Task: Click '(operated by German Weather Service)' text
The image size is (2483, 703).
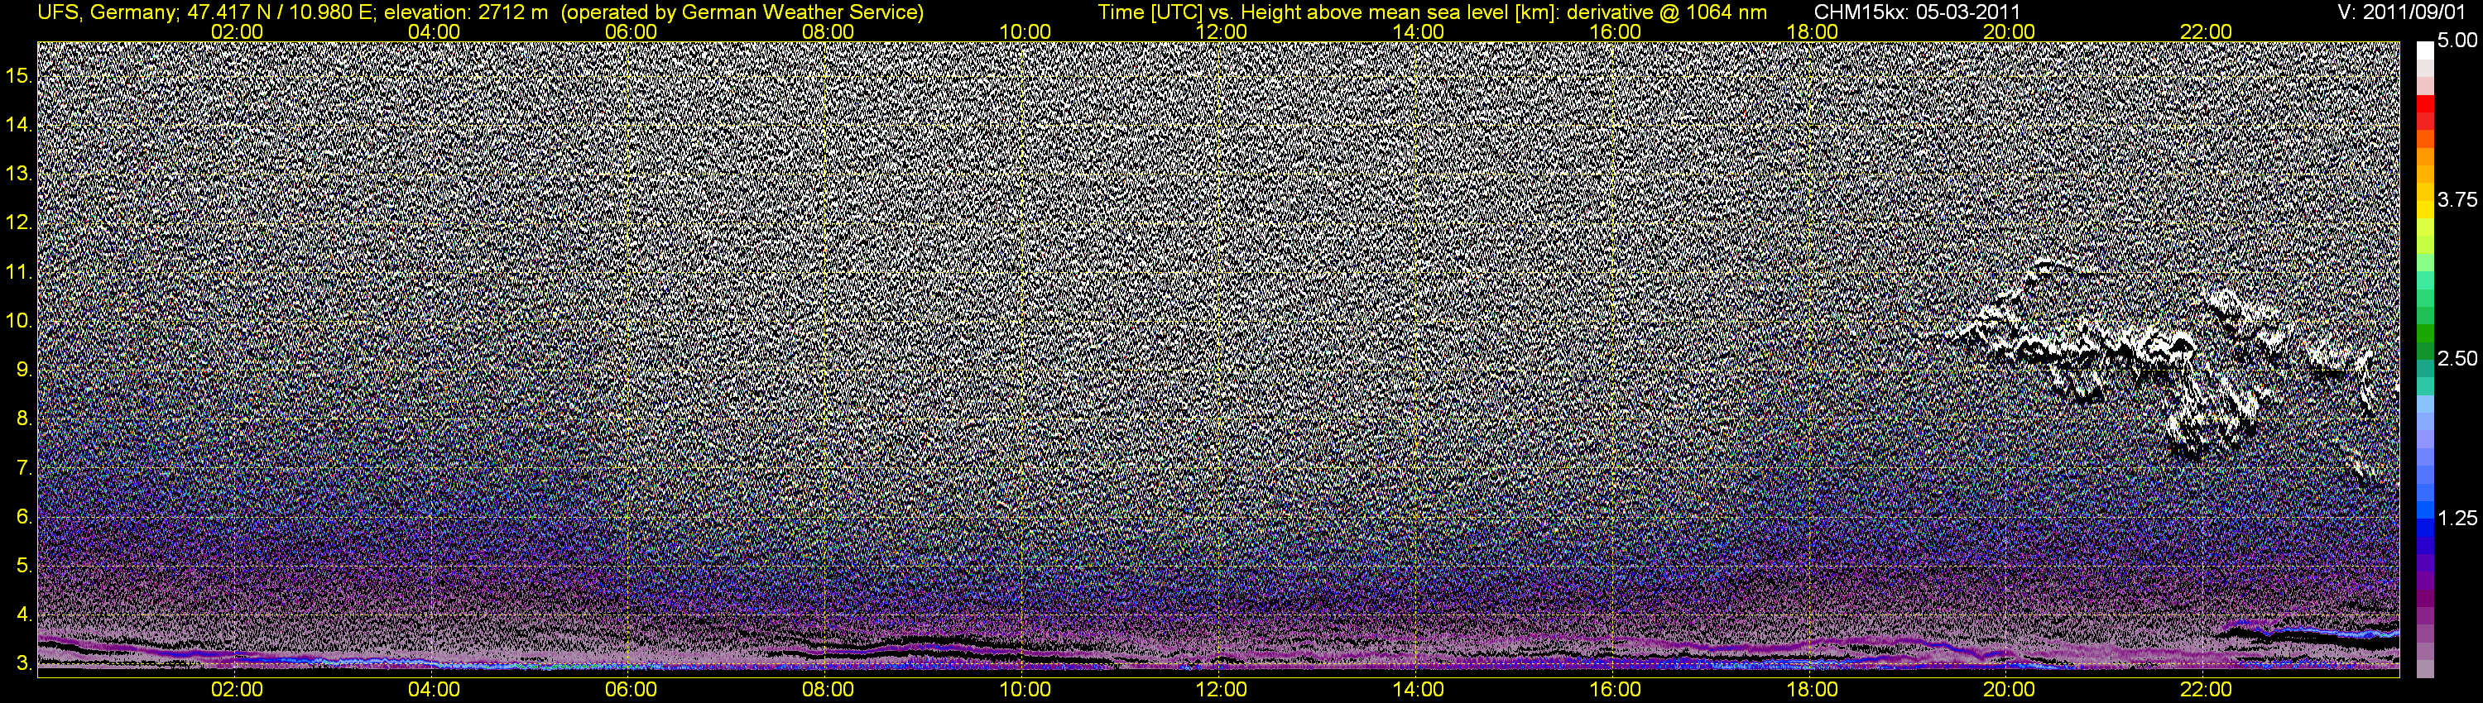Action: (742, 12)
